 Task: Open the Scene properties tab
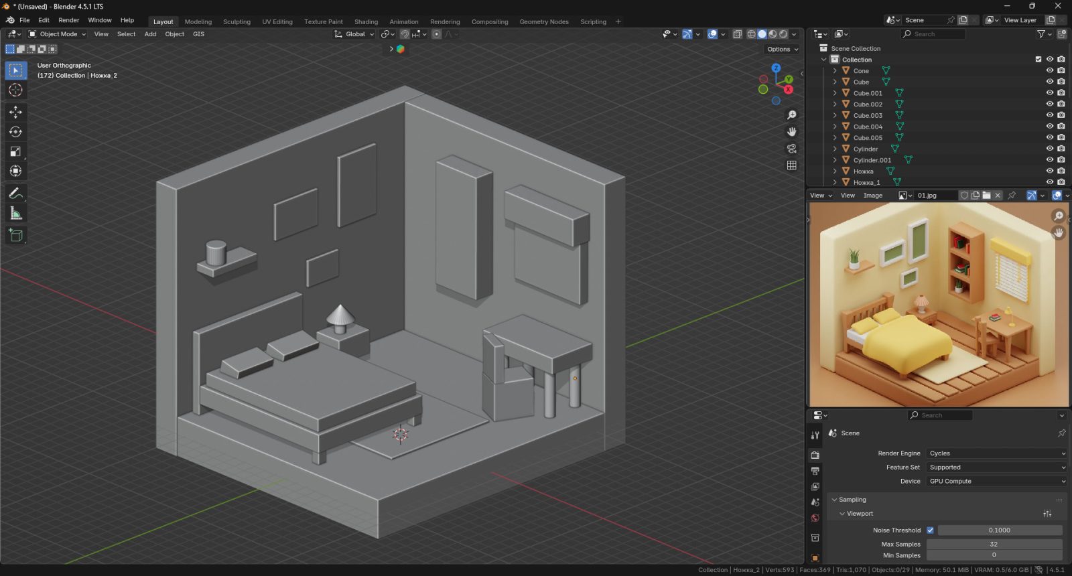tap(815, 502)
